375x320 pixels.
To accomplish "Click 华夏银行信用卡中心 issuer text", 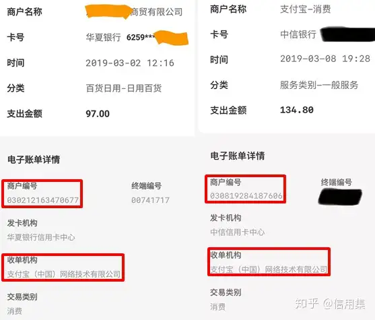I will (41, 237).
